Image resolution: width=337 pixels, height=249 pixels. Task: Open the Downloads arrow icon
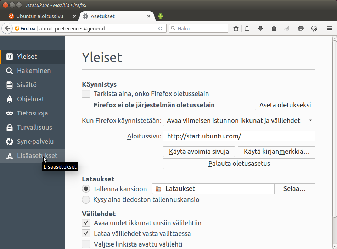coord(260,29)
